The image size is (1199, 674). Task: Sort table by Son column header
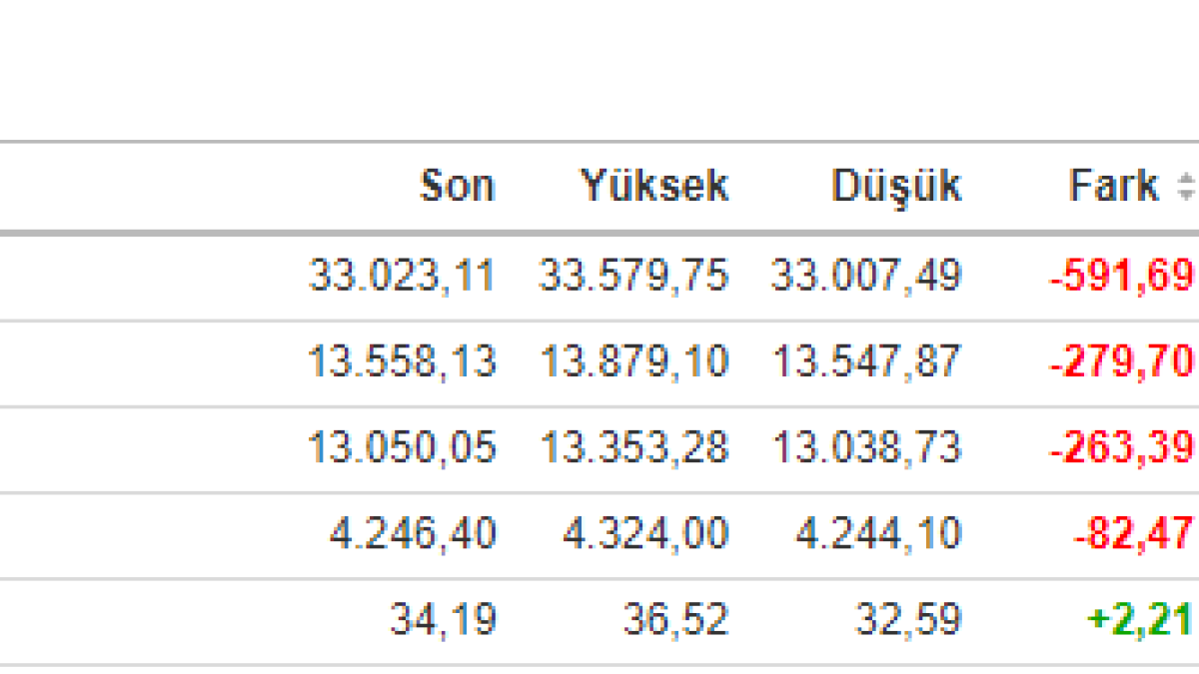(457, 186)
